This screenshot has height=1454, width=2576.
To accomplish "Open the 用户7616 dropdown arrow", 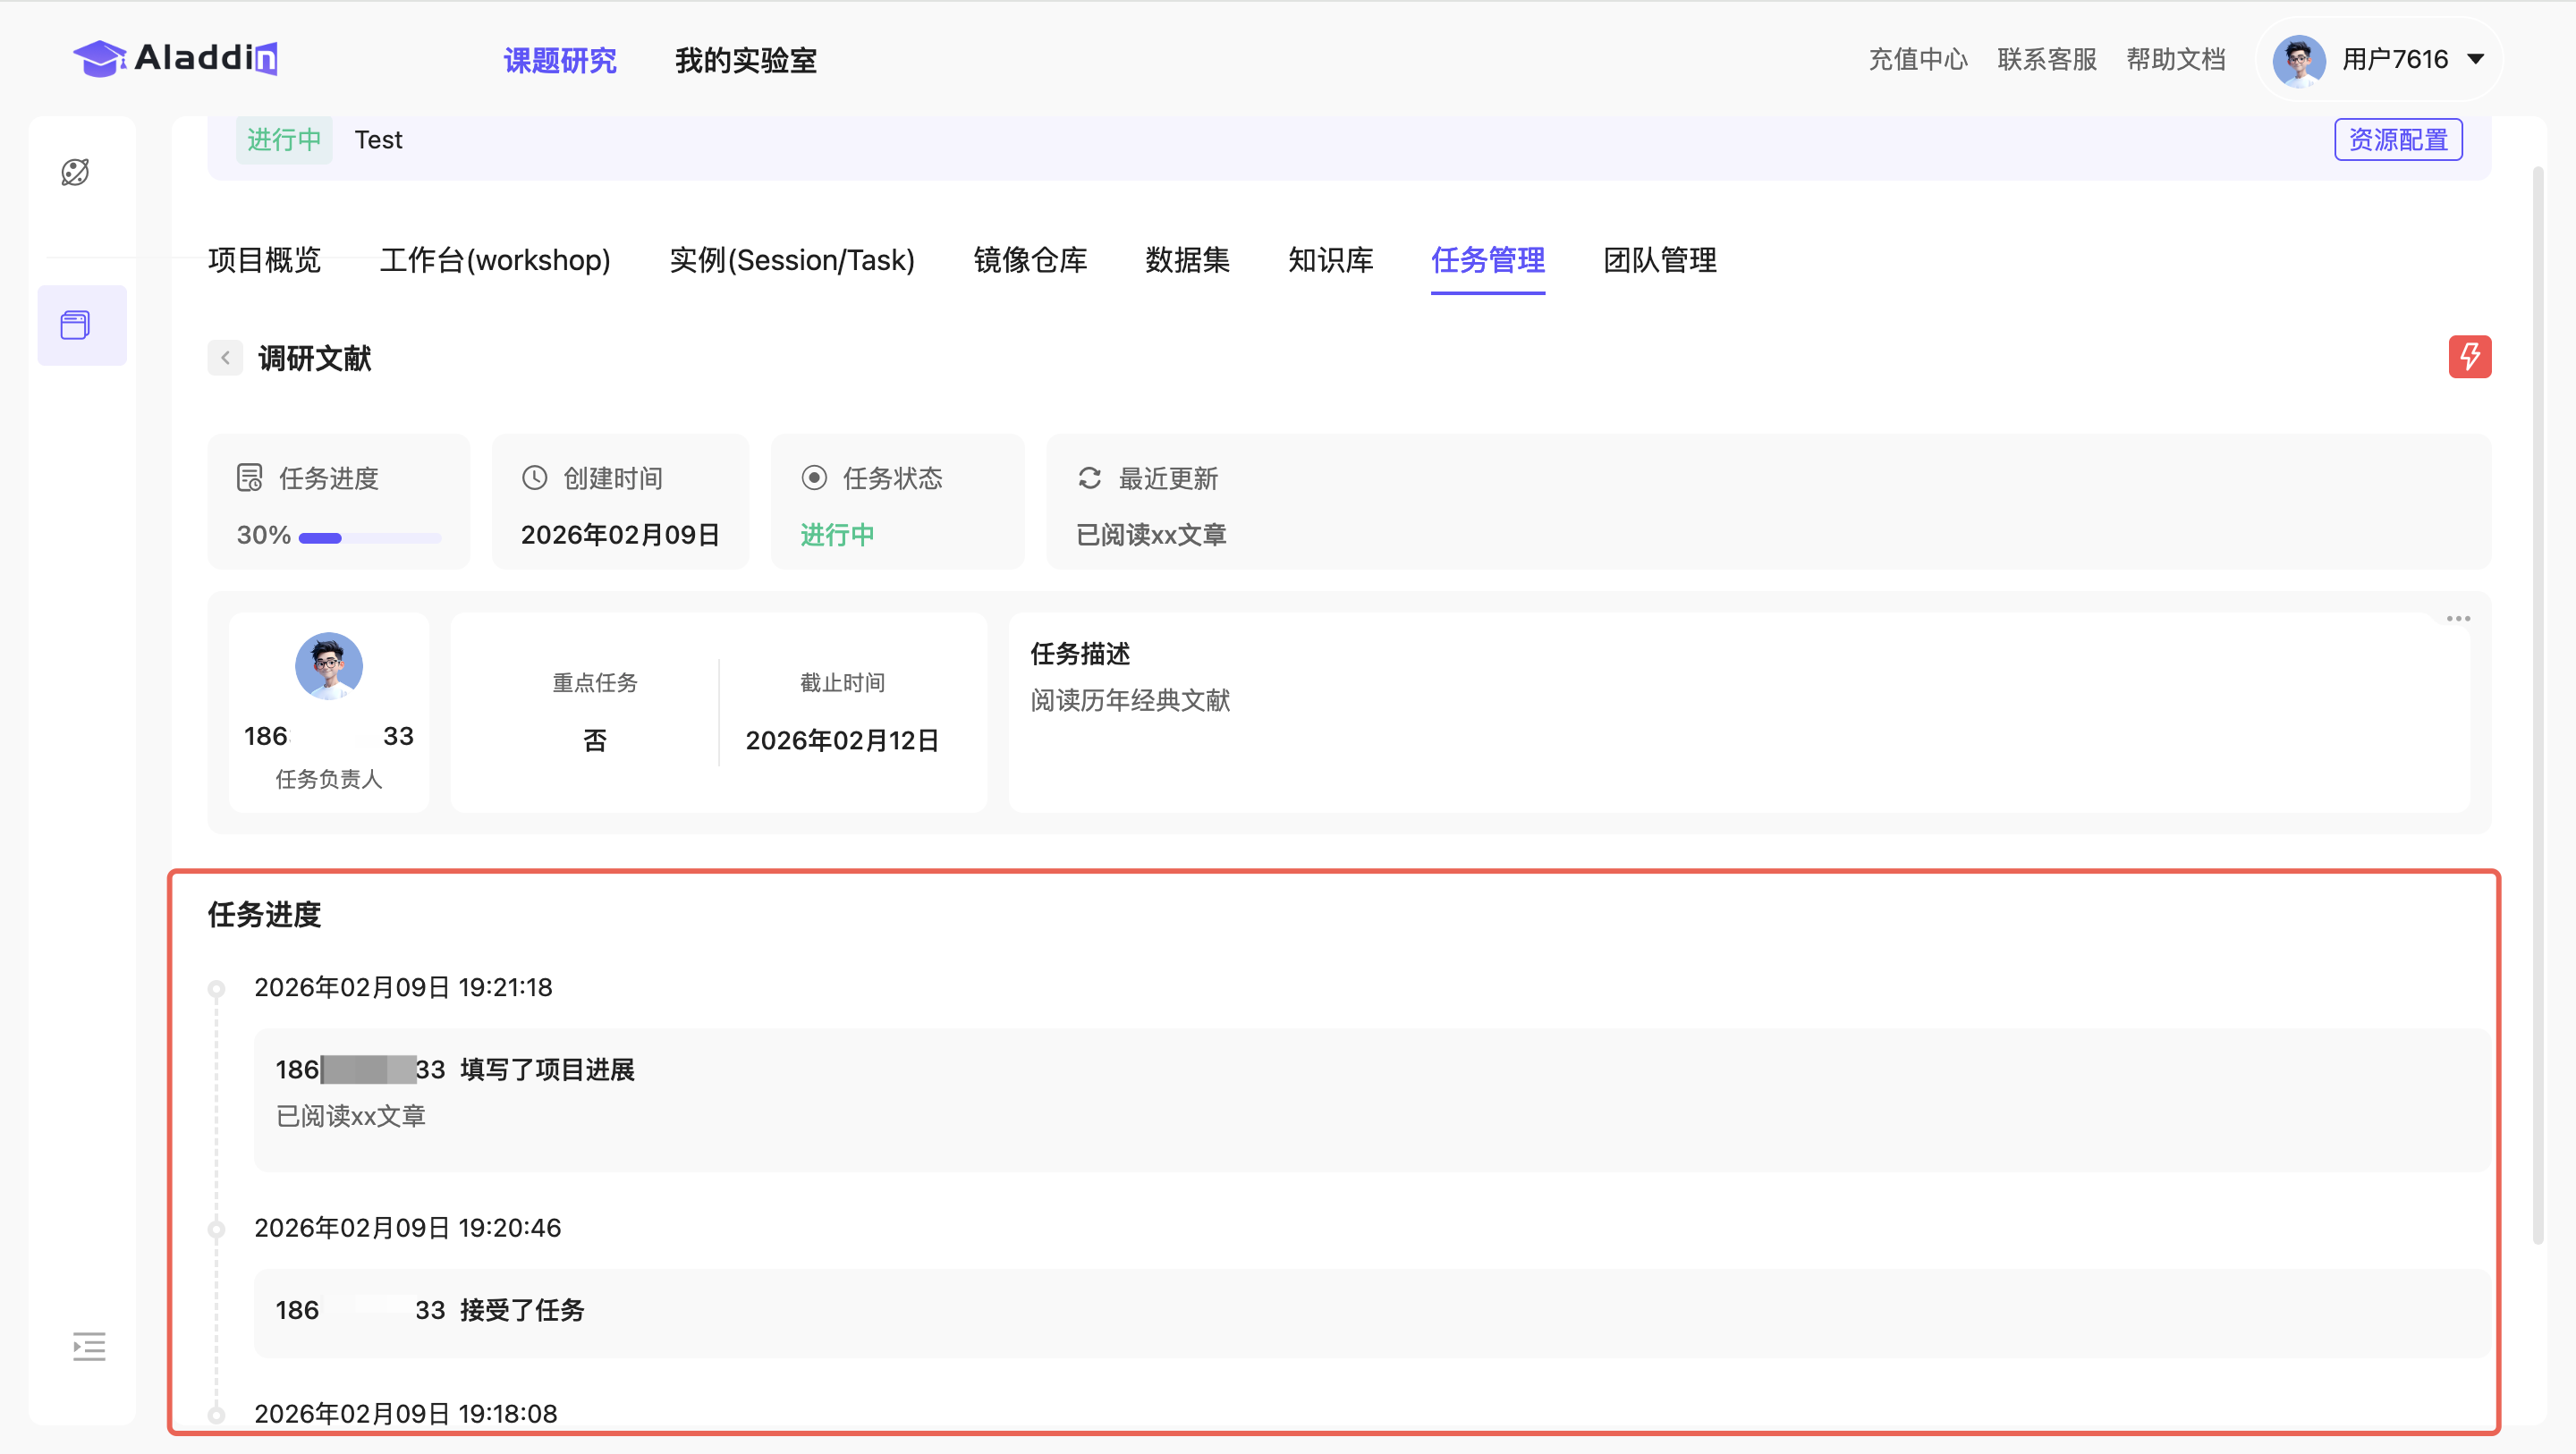I will (2476, 59).
